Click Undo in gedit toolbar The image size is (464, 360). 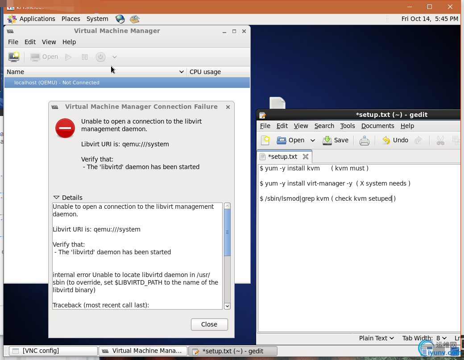click(395, 140)
